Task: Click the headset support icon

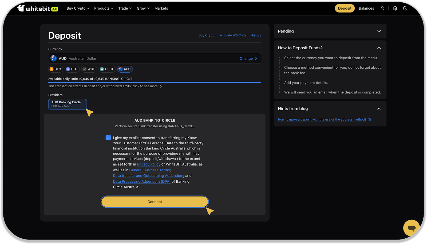Action: click(395, 9)
